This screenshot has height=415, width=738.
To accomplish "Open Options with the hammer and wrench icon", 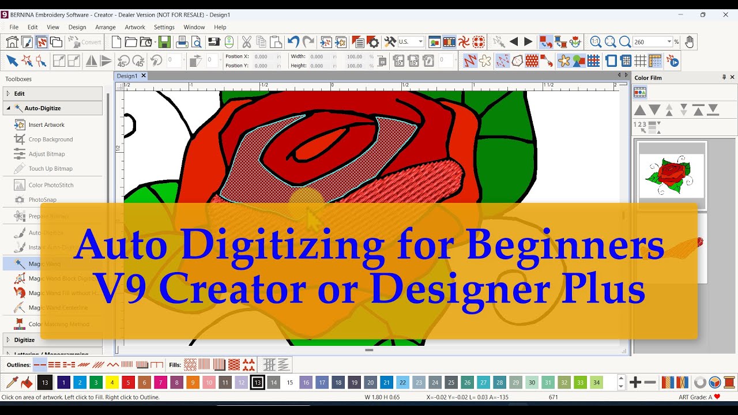I will click(390, 41).
